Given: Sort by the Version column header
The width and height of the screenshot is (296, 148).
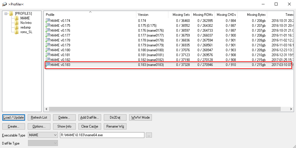Looking at the screenshot, I should (152, 14).
